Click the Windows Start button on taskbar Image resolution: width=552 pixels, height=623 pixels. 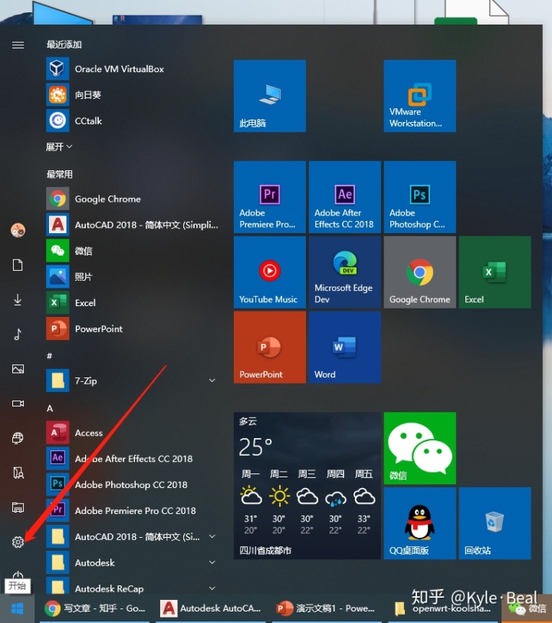coord(17,608)
